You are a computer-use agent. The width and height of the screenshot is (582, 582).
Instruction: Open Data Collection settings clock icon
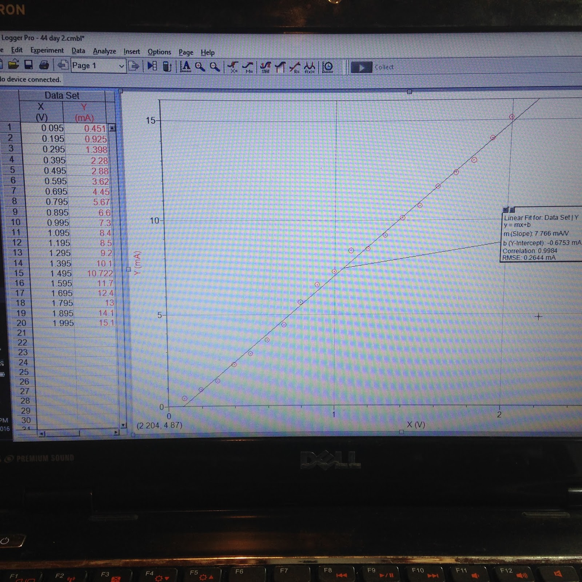[x=328, y=67]
